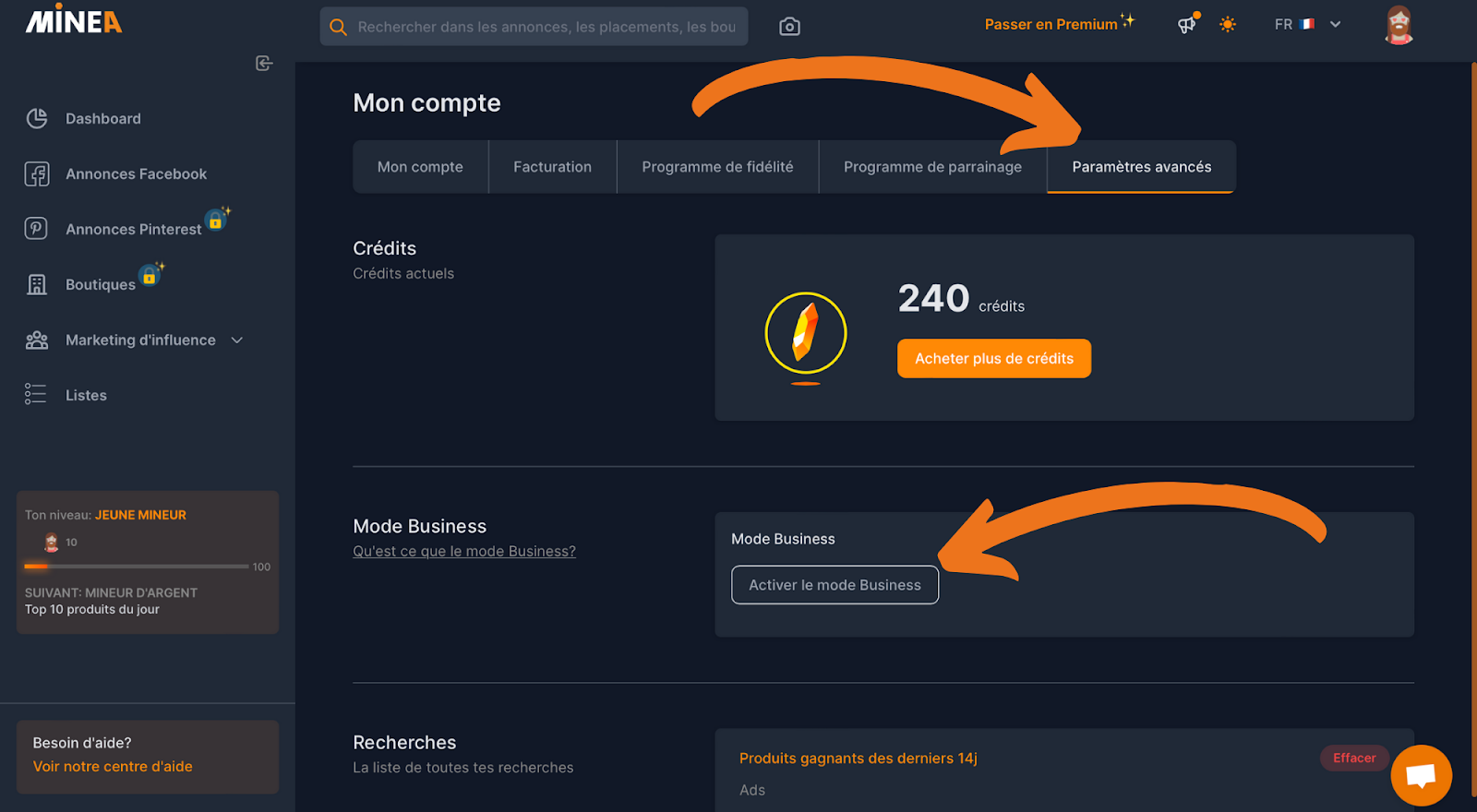
Task: Switch to the Facturation tab
Action: pyautogui.click(x=552, y=167)
